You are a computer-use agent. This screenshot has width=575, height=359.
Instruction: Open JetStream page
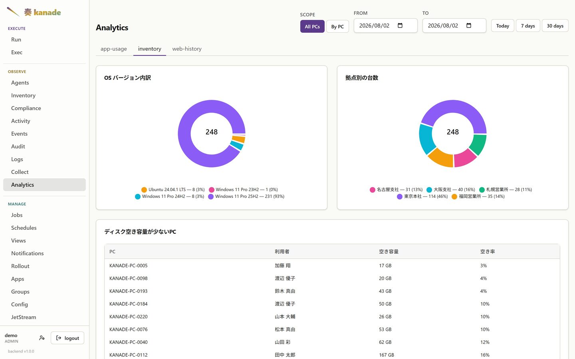[x=44, y=317]
